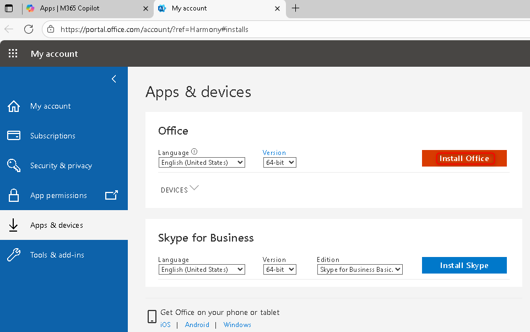Viewport: 530px width, 332px height.
Task: Open the iOS link
Action: [165, 324]
